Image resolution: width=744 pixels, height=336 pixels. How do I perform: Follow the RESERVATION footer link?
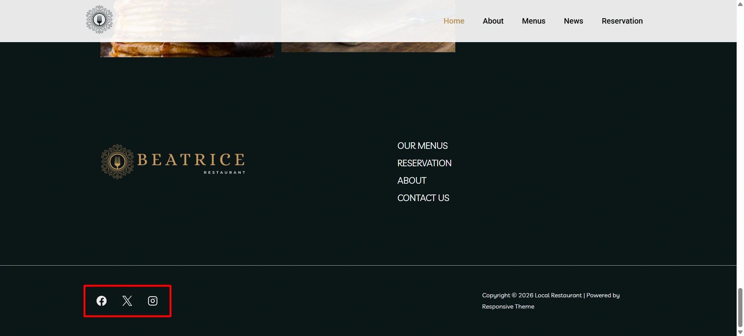[424, 163]
